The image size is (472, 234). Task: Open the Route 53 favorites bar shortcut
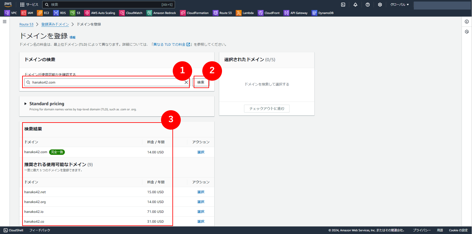click(222, 13)
